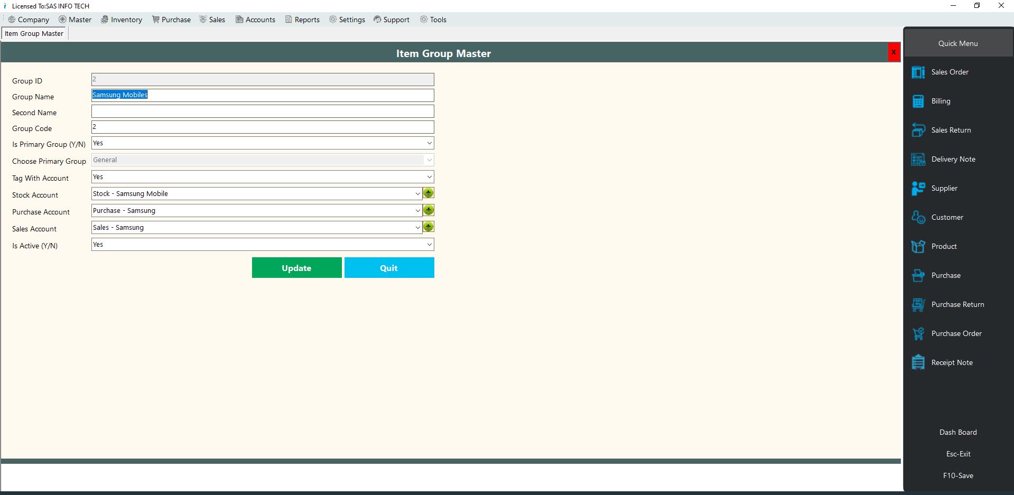The image size is (1014, 495).
Task: Click F10-Save in Quick Menu
Action: pos(958,475)
